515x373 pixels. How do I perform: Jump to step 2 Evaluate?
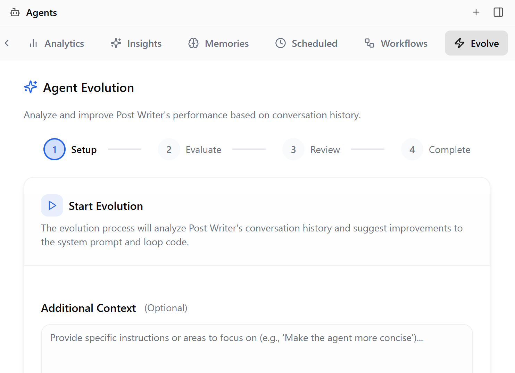tap(169, 150)
